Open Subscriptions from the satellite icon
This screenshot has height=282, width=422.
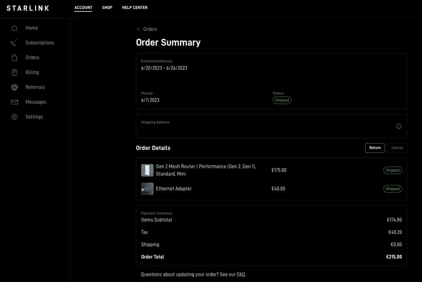pos(14,42)
